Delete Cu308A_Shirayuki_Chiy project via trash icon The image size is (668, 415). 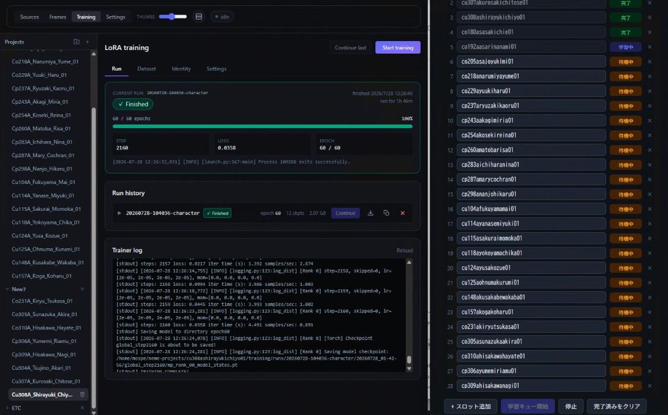pos(82,395)
